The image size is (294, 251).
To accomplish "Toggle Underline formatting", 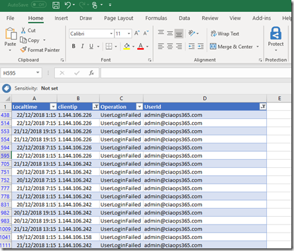I will tap(91, 46).
